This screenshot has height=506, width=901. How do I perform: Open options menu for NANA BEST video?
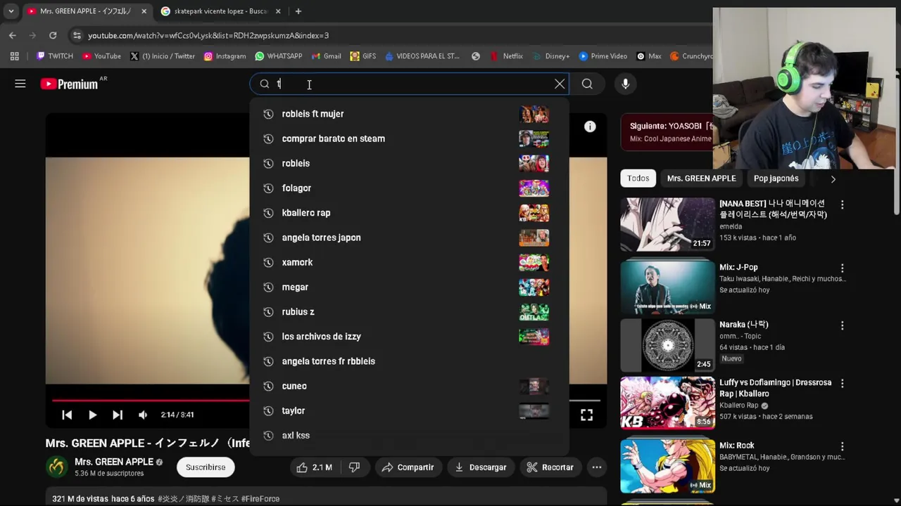pos(842,205)
